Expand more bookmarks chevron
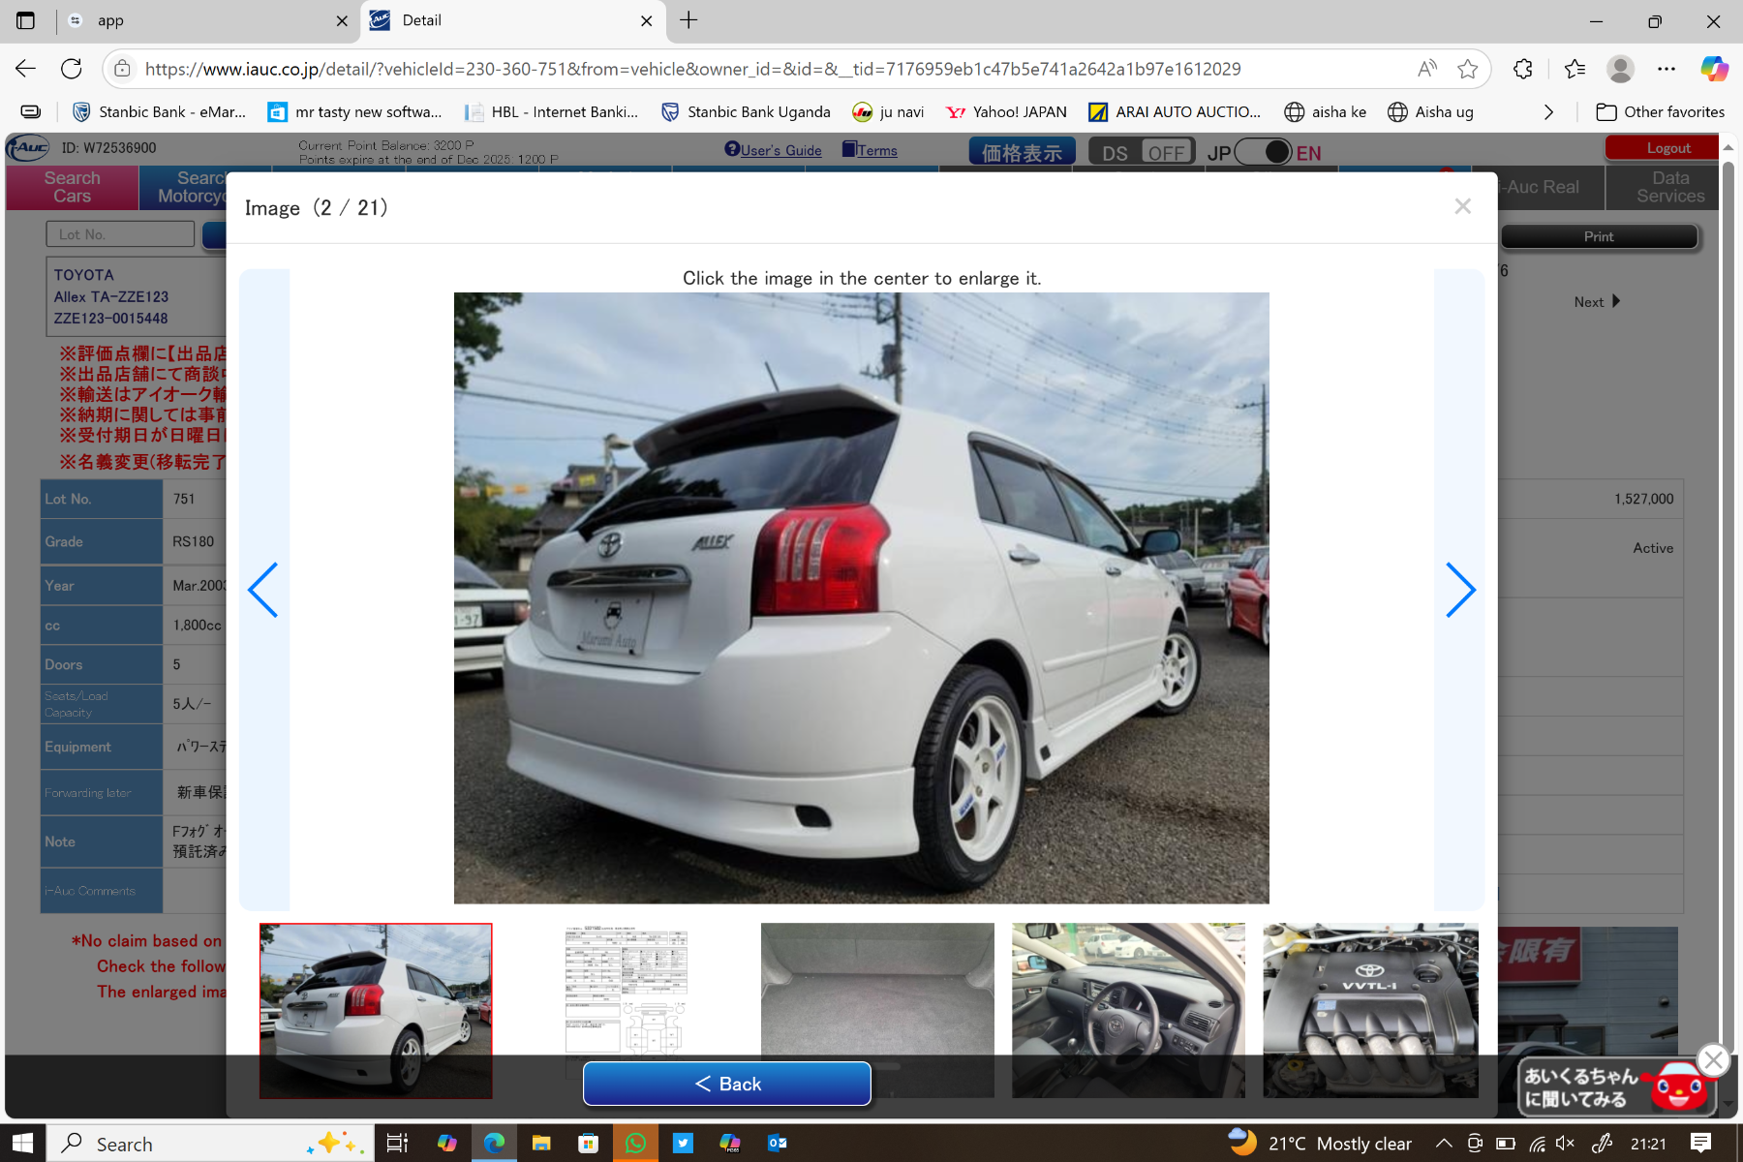1743x1162 pixels. [x=1548, y=112]
